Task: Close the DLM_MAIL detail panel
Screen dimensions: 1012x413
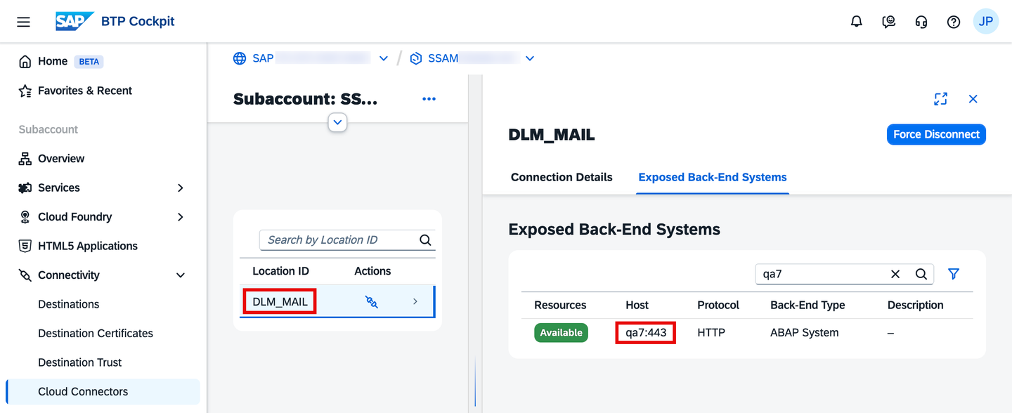Action: coord(973,99)
